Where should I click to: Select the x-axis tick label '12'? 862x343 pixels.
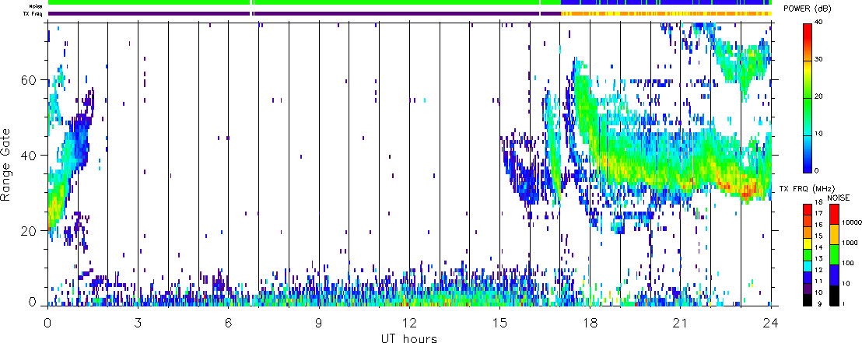[x=409, y=323]
